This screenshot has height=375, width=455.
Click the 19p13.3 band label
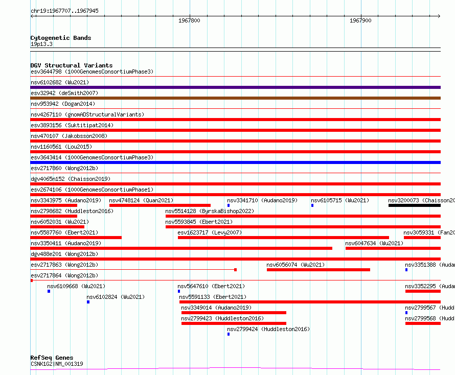coord(41,44)
